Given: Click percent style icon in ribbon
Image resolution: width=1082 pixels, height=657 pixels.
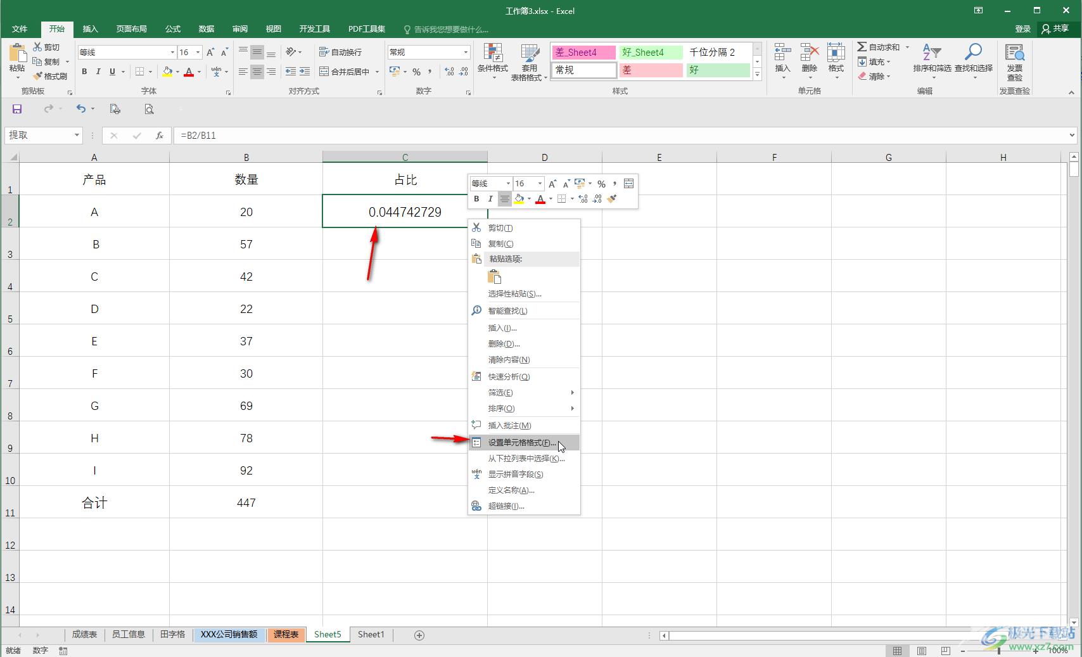Looking at the screenshot, I should pyautogui.click(x=416, y=72).
